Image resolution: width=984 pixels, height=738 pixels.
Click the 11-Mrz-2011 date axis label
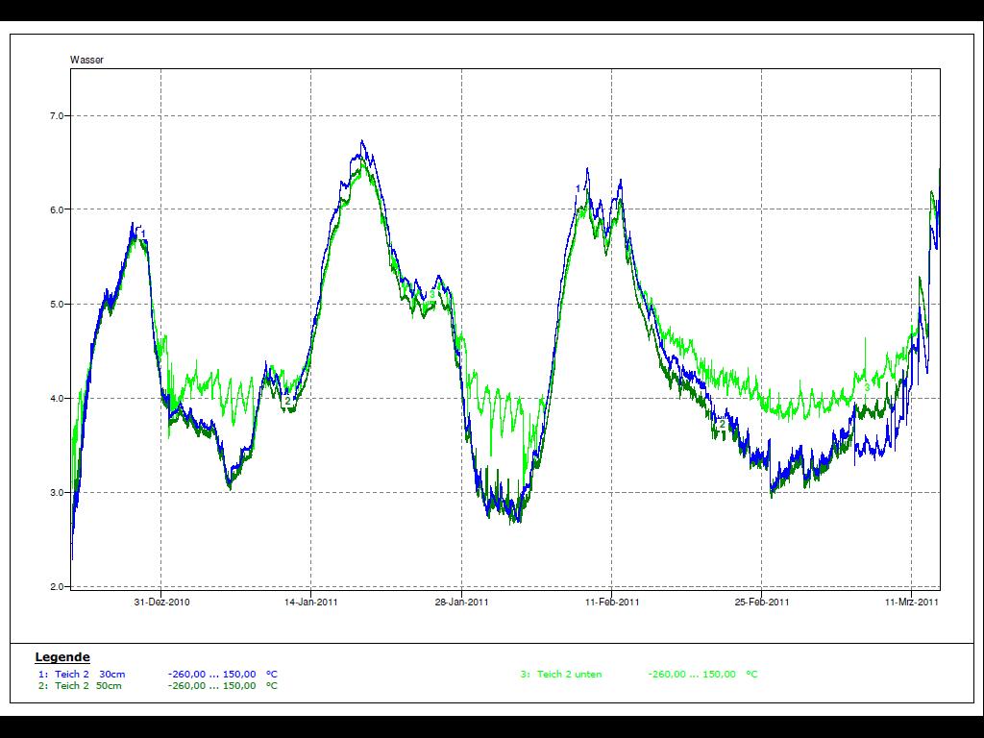pyautogui.click(x=911, y=603)
